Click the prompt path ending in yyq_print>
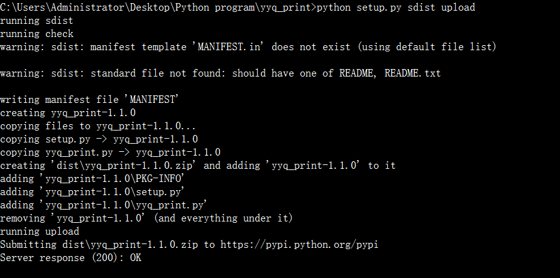The width and height of the screenshot is (560, 278). (x=158, y=8)
